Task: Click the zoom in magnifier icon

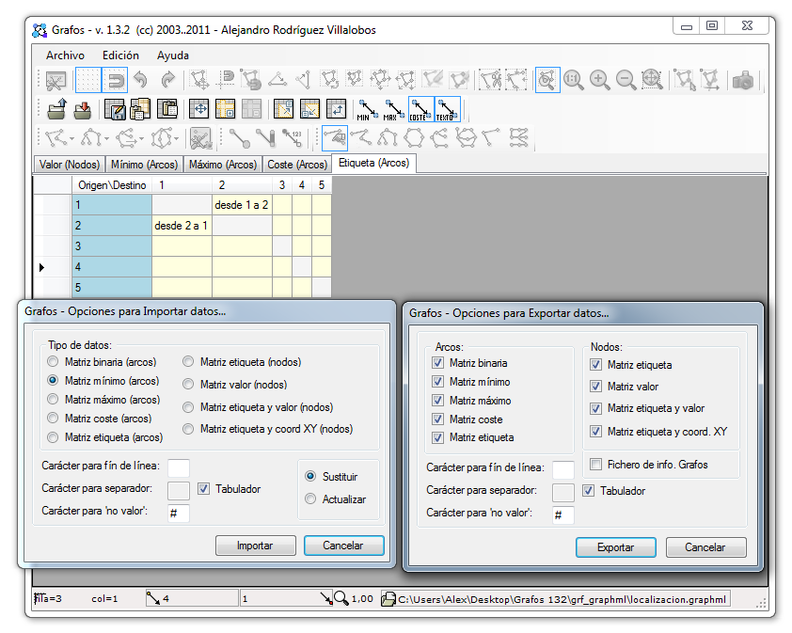Action: [x=599, y=81]
